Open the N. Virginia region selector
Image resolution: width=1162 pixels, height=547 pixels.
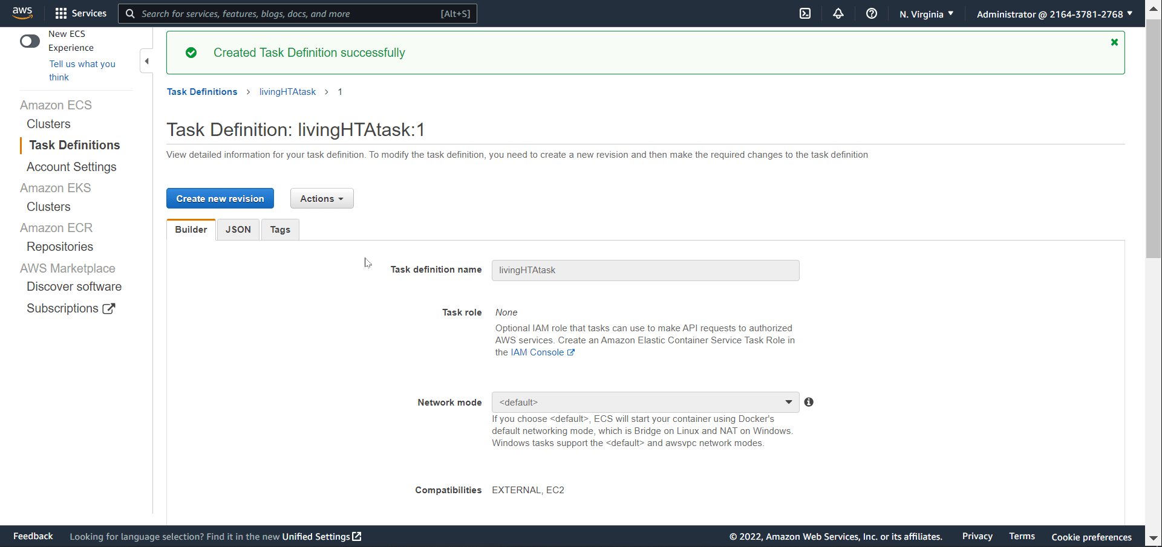(925, 14)
